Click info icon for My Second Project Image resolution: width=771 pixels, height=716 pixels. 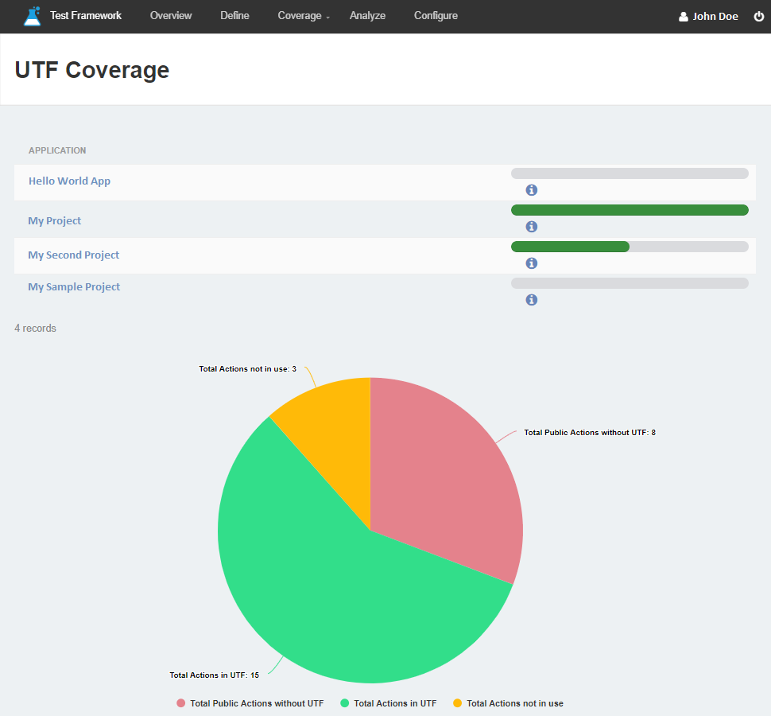click(532, 263)
